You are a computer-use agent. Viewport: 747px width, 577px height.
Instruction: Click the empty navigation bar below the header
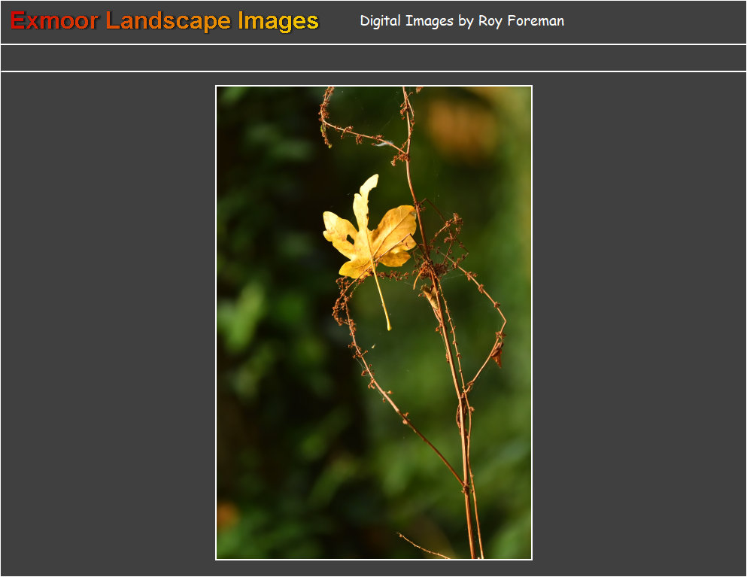point(373,58)
